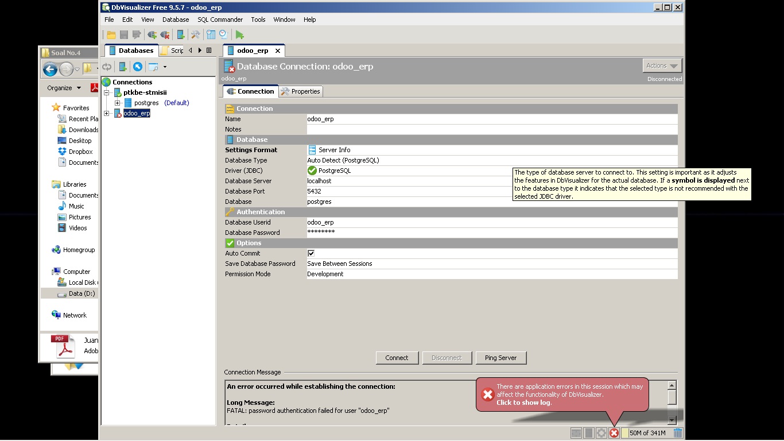The height and width of the screenshot is (441, 784).
Task: Open the Tools menu
Action: tap(258, 20)
